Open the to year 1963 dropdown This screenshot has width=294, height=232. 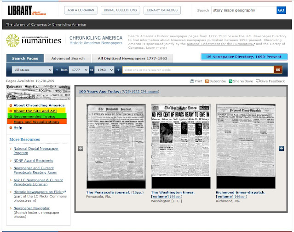click(104, 70)
